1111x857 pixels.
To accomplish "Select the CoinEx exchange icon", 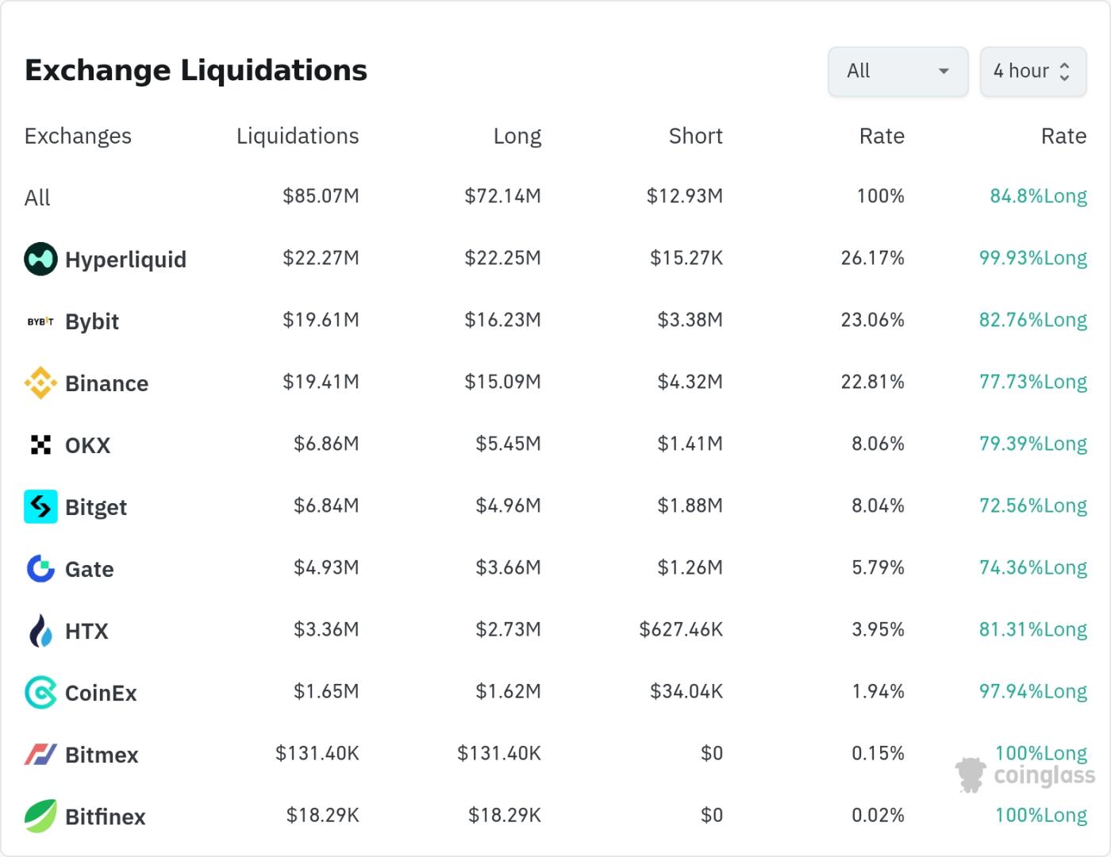I will [x=40, y=692].
